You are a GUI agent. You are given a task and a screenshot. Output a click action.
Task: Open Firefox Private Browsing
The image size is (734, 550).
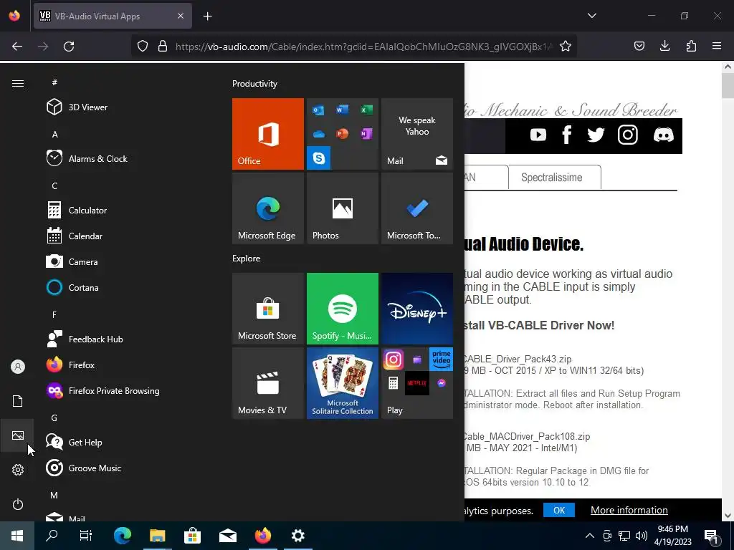(x=126, y=390)
